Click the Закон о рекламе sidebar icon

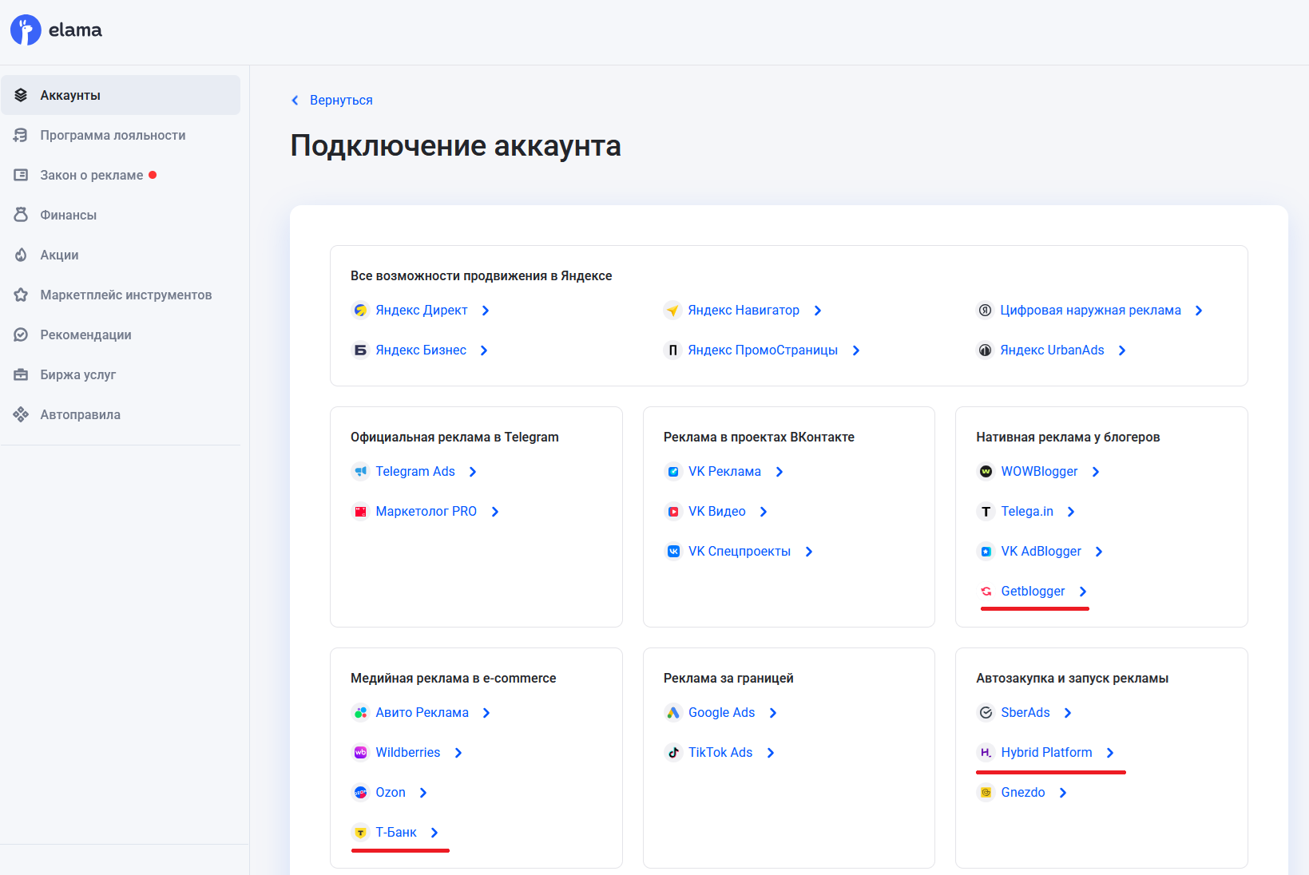[22, 175]
